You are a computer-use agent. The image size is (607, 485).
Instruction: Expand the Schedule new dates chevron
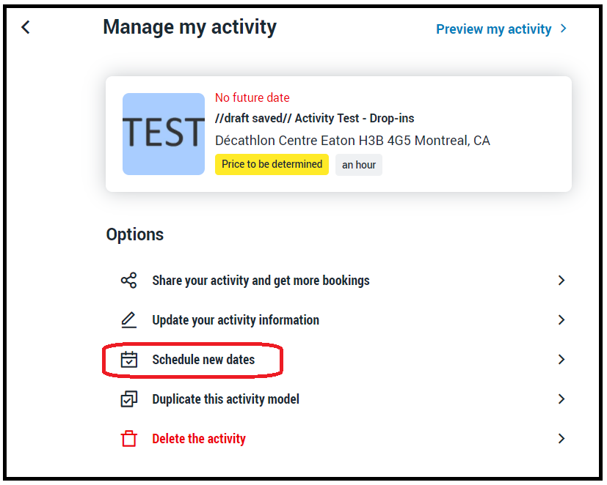(x=561, y=360)
